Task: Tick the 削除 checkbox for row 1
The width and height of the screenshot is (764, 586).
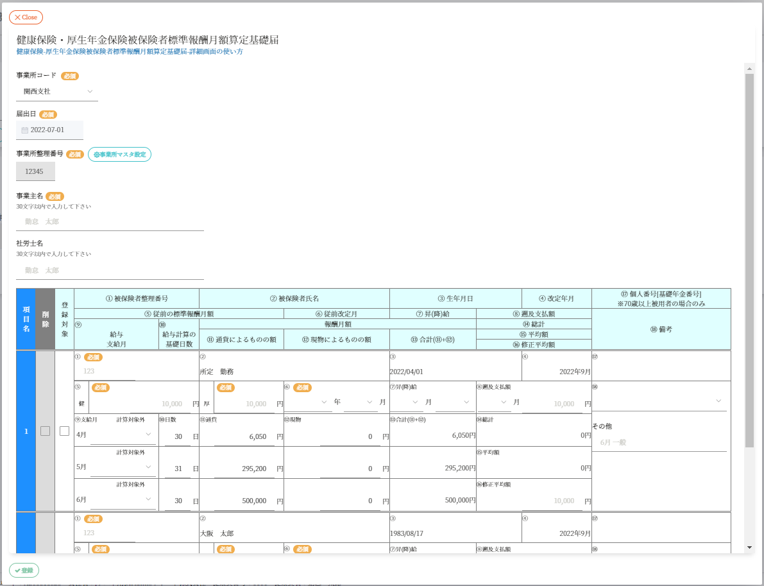Action: tap(45, 431)
